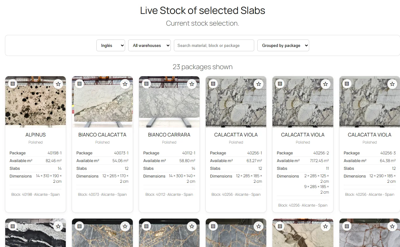
Task: Star the BIANCO CALACATTA package
Action: 125,84
